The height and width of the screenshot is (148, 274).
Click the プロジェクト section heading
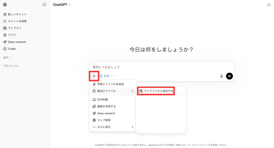pyautogui.click(x=11, y=66)
